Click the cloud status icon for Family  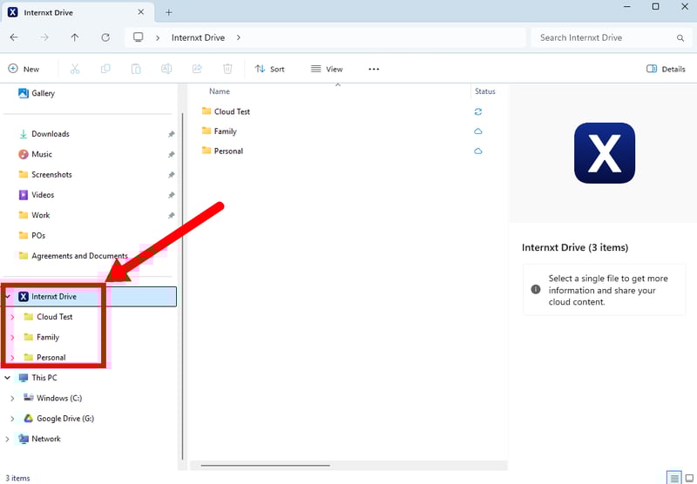tap(477, 131)
